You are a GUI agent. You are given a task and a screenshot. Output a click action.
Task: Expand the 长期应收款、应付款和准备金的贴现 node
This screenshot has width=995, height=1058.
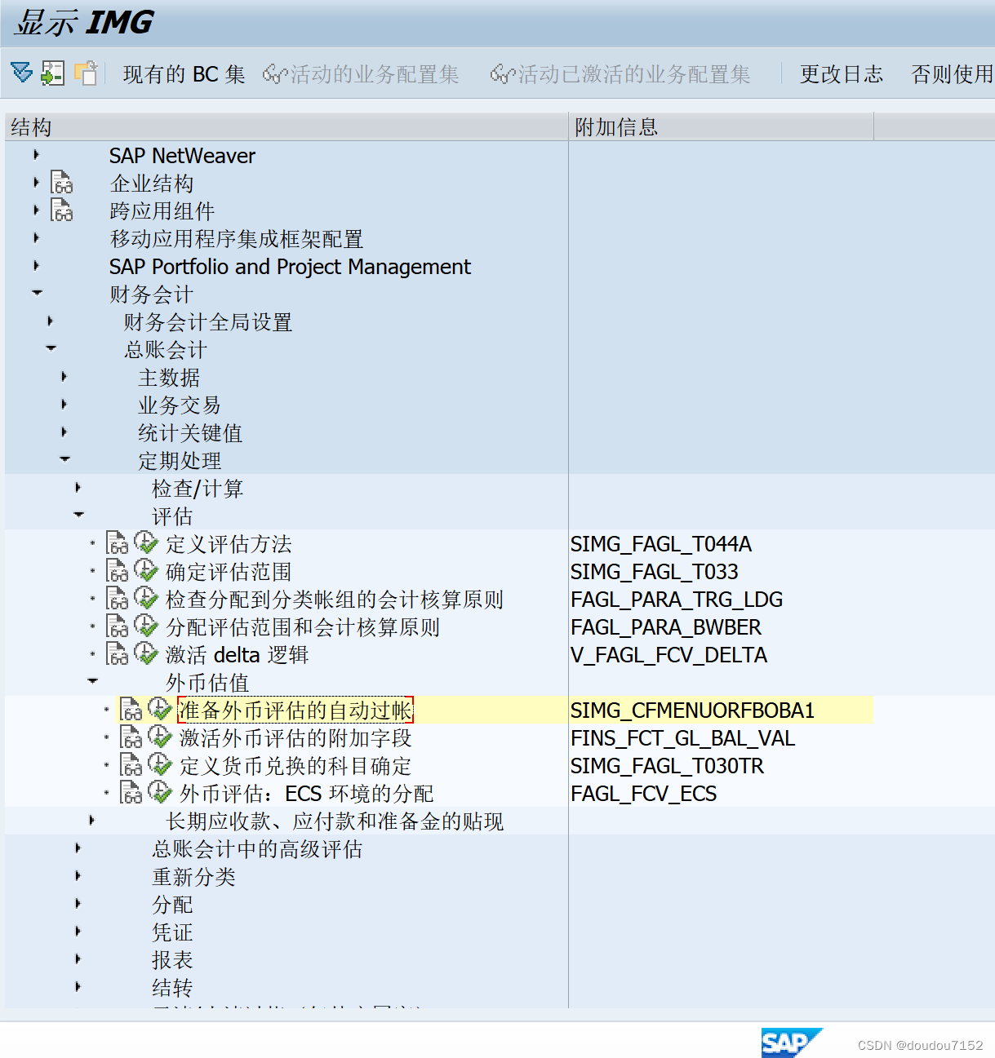[91, 820]
